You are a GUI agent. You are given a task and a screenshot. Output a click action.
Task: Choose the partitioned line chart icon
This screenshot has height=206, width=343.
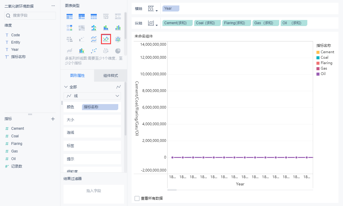pos(94,39)
